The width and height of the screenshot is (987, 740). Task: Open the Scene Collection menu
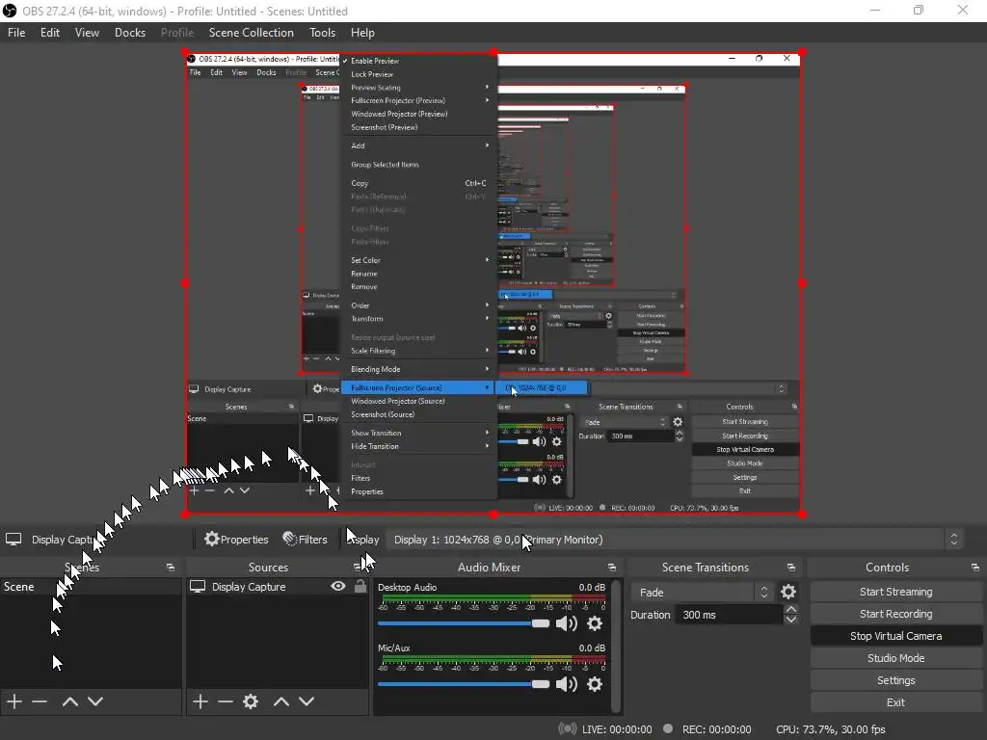point(252,32)
